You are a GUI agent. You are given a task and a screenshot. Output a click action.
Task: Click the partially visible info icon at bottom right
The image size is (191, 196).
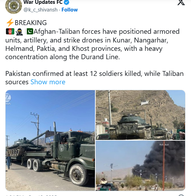[x=181, y=195]
